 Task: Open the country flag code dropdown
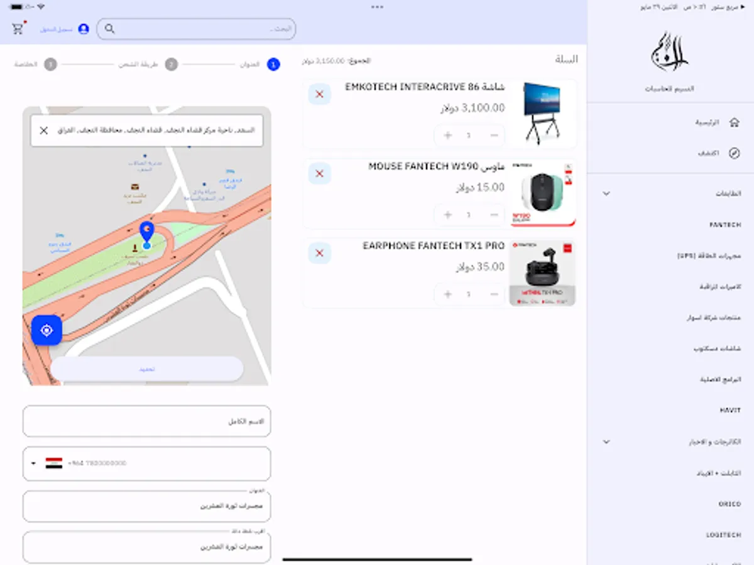point(46,463)
